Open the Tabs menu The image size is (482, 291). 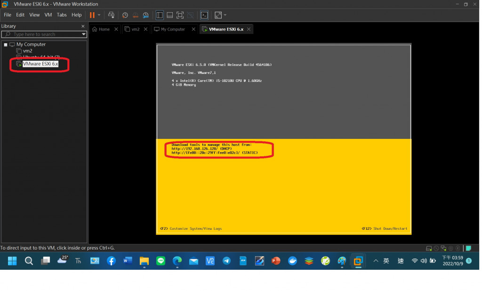(x=62, y=15)
